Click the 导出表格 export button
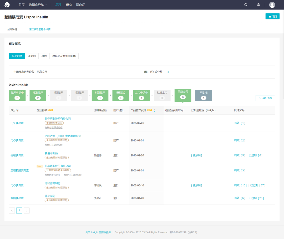Screen dimensions: 284x239 265,98
